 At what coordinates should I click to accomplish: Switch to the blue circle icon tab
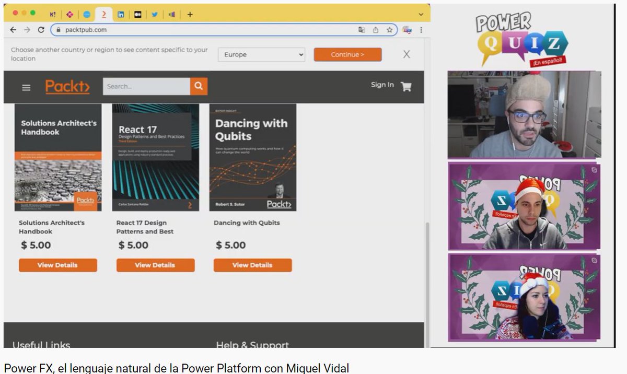87,15
